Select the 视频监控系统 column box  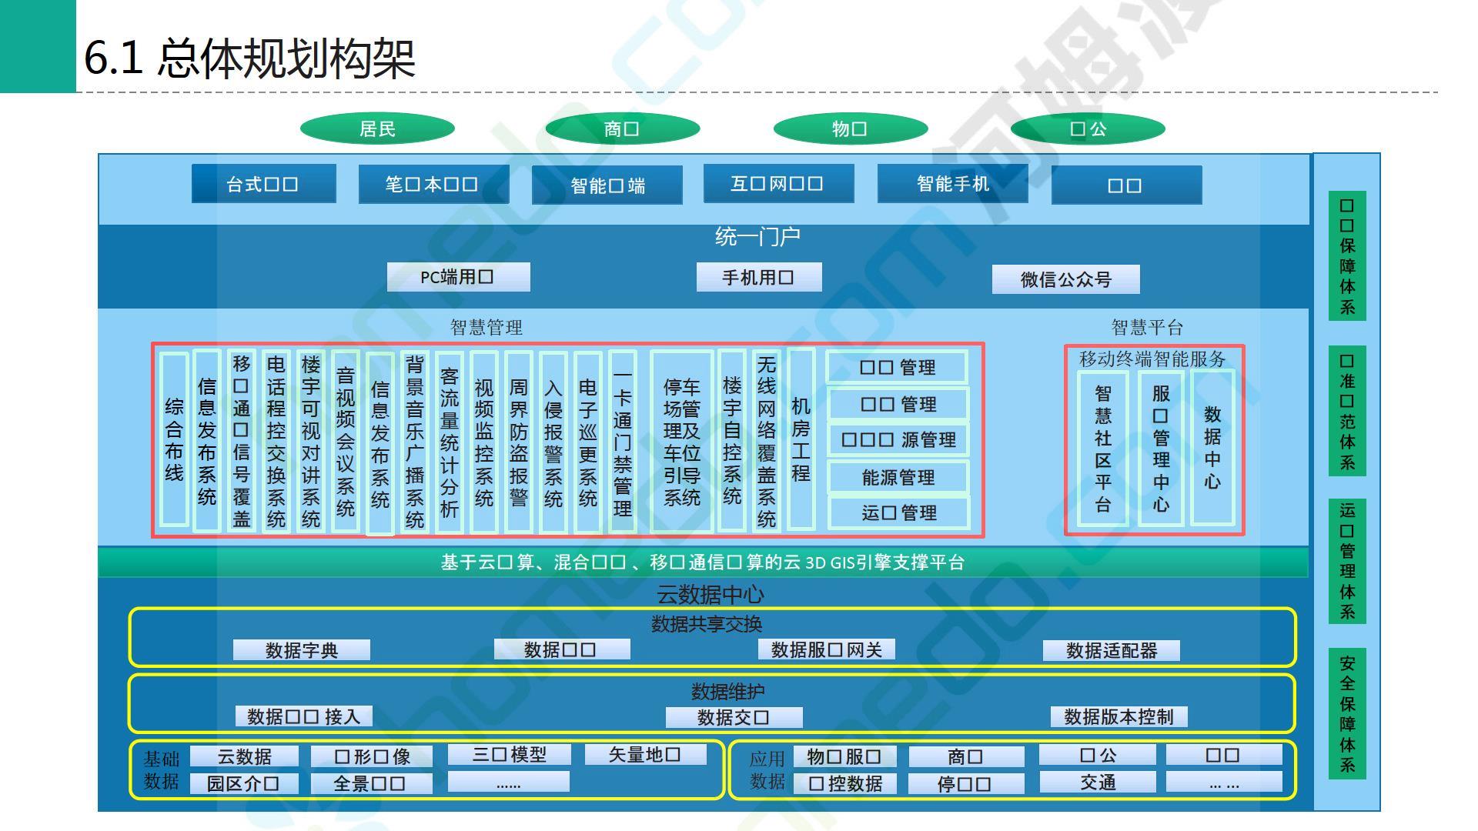click(x=483, y=442)
